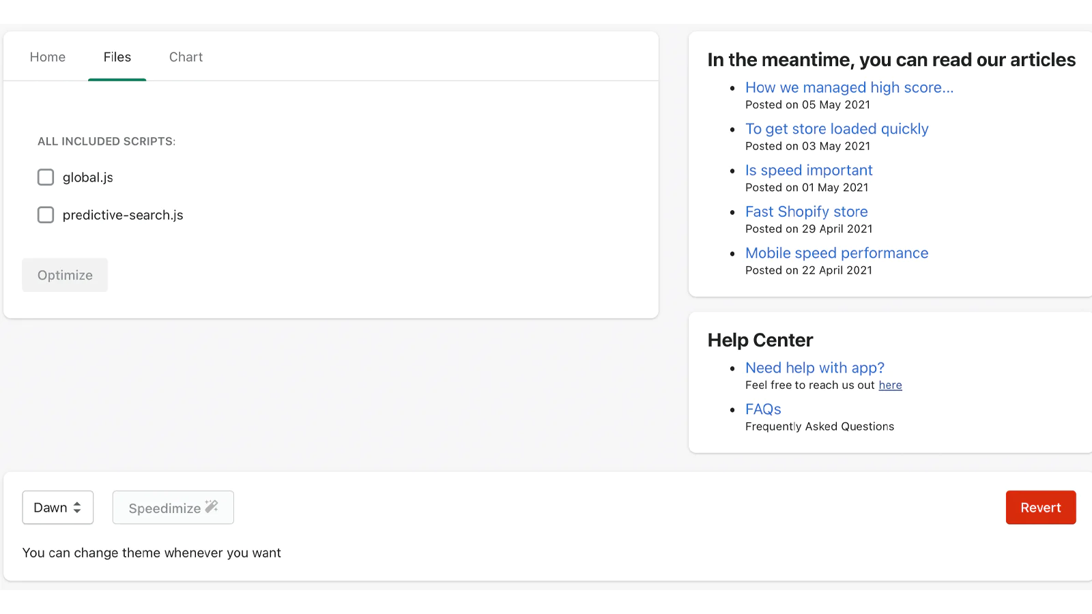Open article 'How we managed high score...'
This screenshot has width=1092, height=614.
849,87
